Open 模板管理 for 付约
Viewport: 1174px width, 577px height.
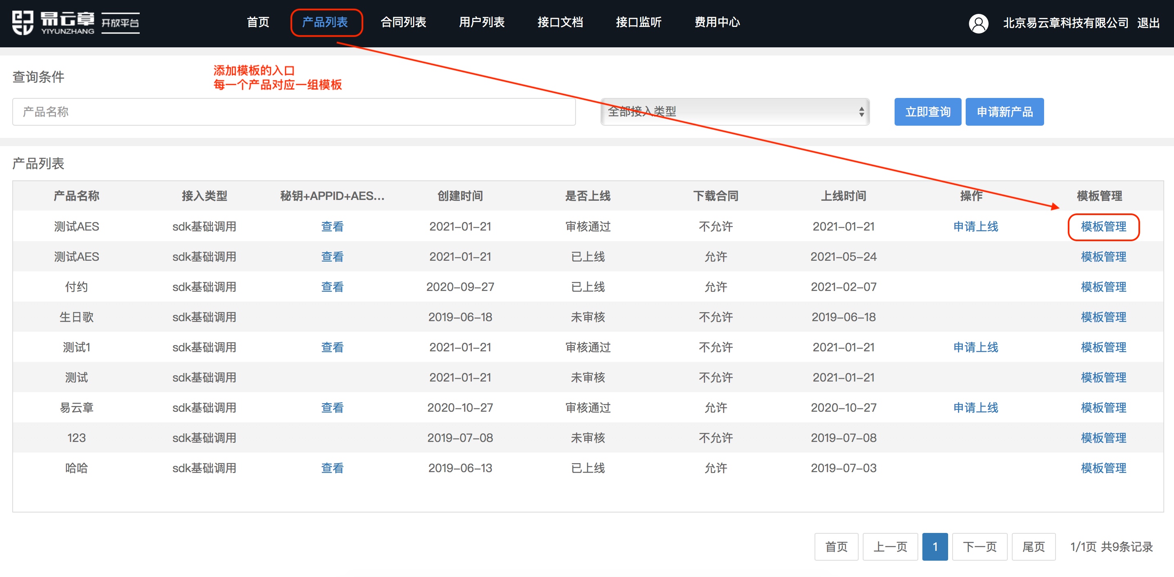coord(1103,287)
